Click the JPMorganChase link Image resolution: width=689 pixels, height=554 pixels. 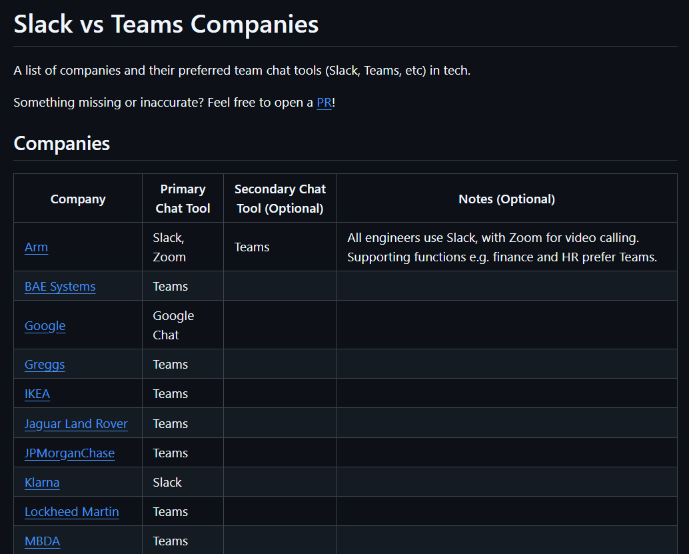tap(69, 453)
